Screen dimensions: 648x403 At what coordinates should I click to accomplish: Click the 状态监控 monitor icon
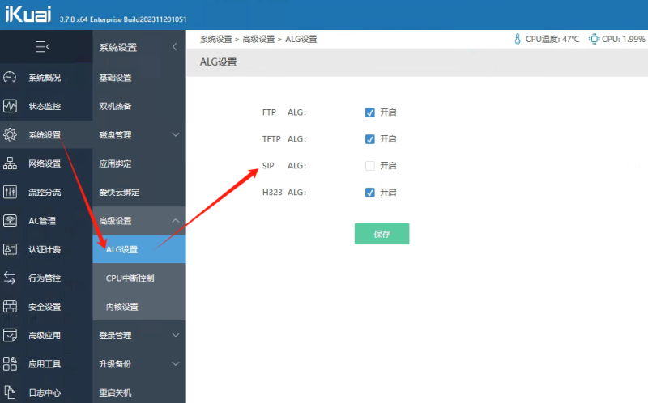coord(11,106)
